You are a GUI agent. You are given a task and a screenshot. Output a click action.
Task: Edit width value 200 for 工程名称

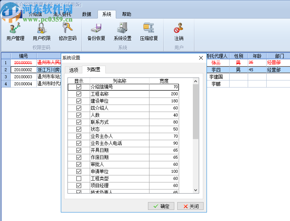pyautogui.click(x=164, y=94)
